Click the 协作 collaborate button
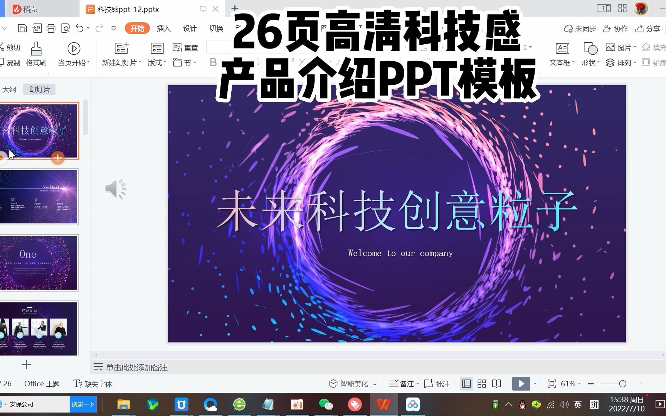The width and height of the screenshot is (666, 416). 616,29
